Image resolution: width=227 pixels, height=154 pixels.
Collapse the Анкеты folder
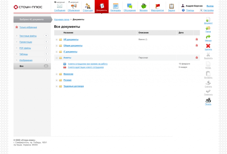click(57, 58)
